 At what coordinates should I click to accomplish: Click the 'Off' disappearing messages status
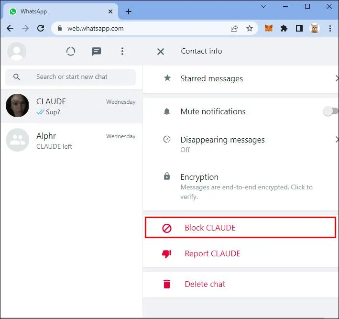click(185, 150)
